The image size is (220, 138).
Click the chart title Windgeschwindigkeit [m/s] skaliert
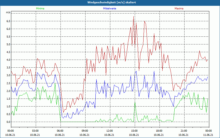click(x=112, y=2)
